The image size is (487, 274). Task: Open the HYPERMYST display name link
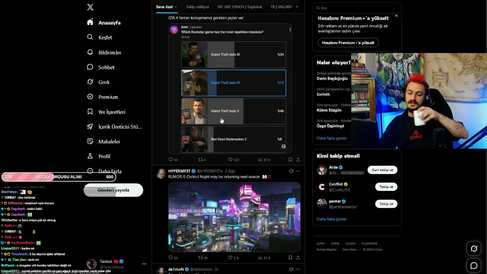point(179,171)
